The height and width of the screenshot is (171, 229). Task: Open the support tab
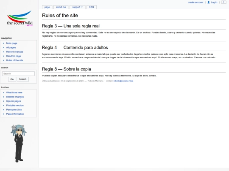[78, 7]
